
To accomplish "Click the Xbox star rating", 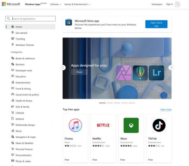I will 126,146.
